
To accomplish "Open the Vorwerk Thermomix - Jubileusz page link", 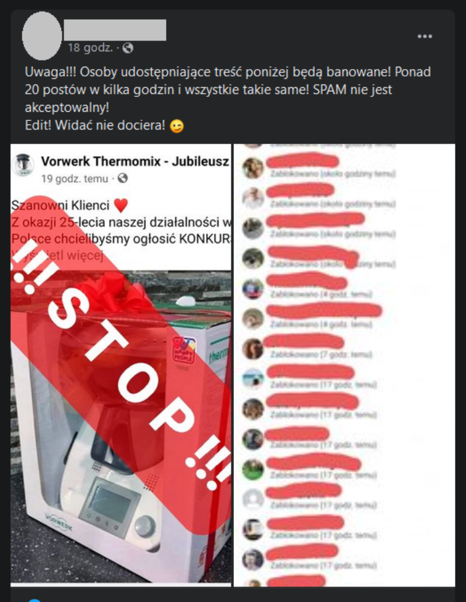I will click(x=135, y=161).
